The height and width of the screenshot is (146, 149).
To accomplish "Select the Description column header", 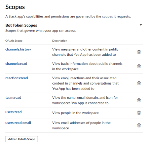I will [x=60, y=41].
